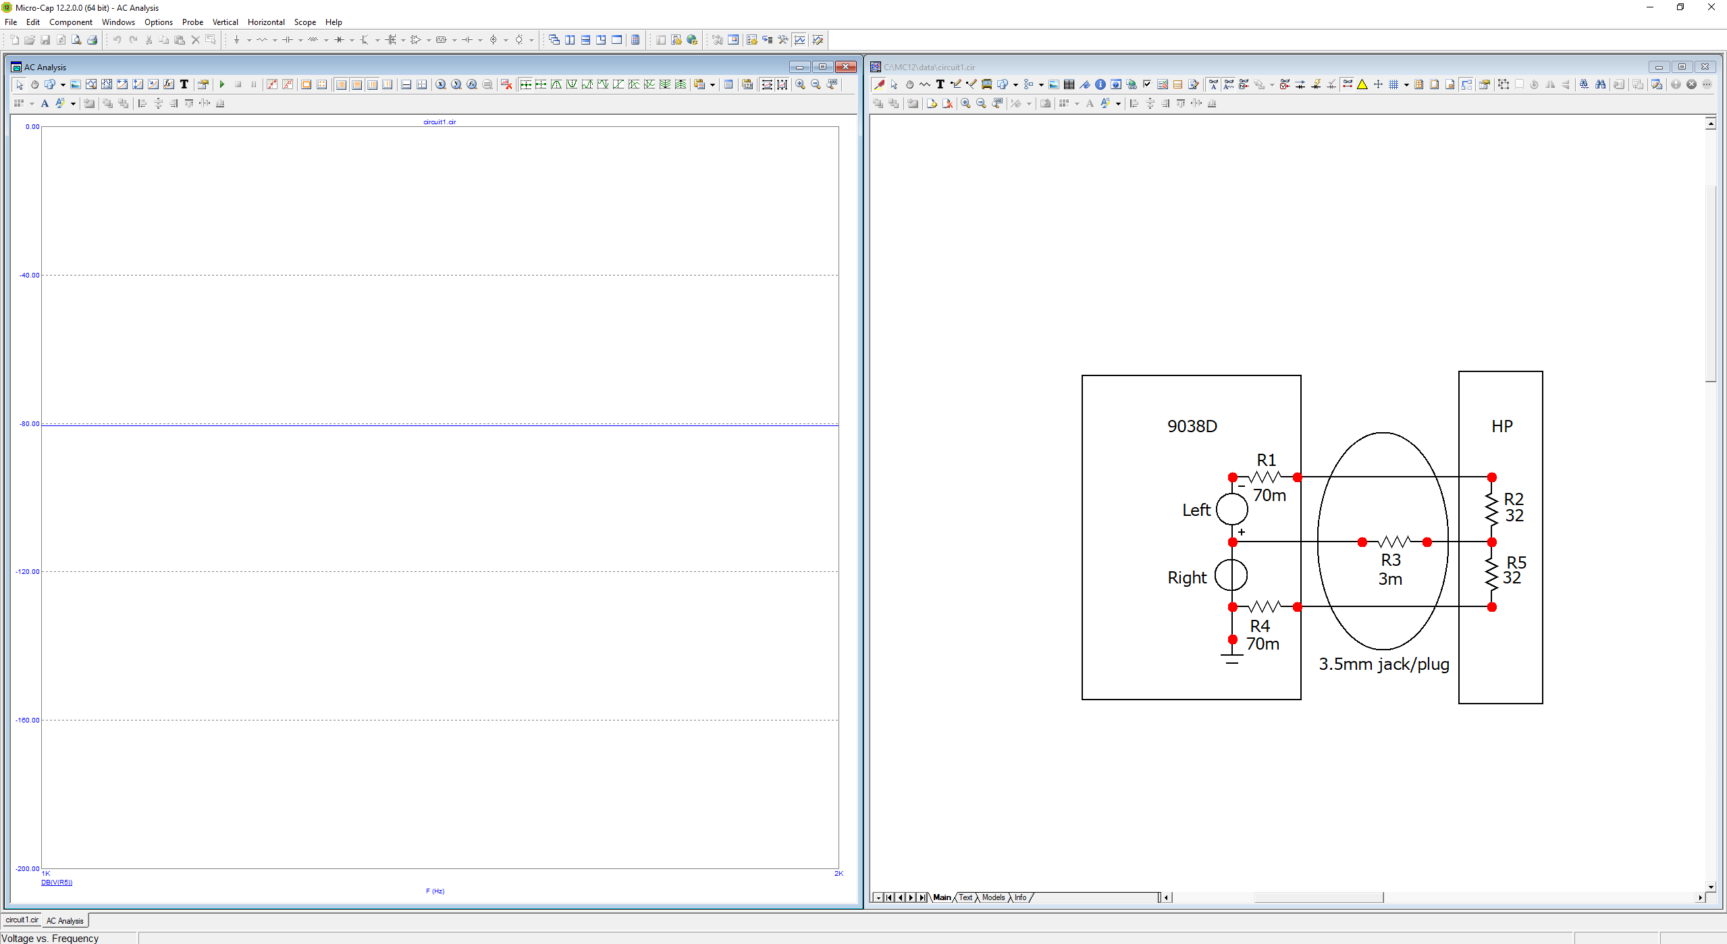
Task: Open the Resistor component dropdown arrow
Action: (x=275, y=41)
